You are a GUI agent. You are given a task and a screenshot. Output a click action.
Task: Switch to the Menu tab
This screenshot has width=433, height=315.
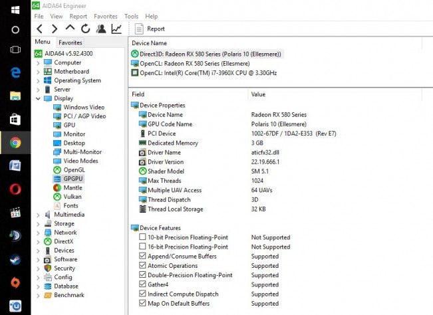43,42
